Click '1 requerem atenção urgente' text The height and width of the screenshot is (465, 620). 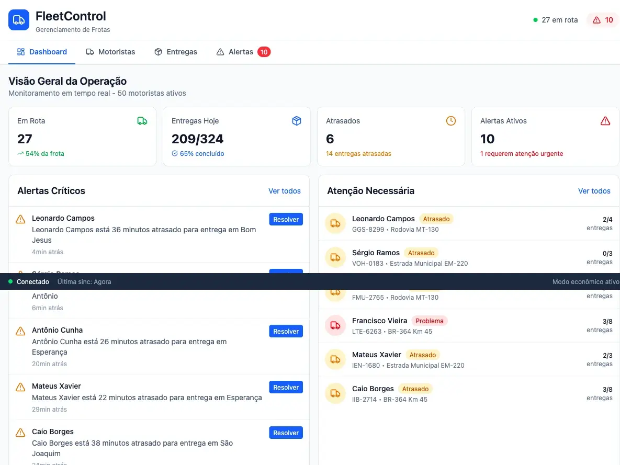coord(522,153)
